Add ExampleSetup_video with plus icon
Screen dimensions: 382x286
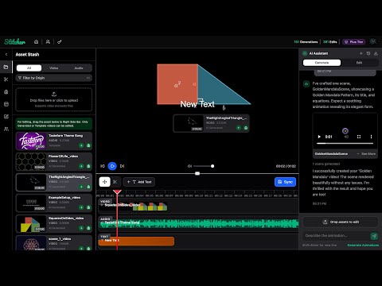coord(81,207)
